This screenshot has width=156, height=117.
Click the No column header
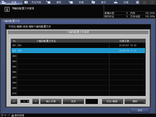coord(14,41)
